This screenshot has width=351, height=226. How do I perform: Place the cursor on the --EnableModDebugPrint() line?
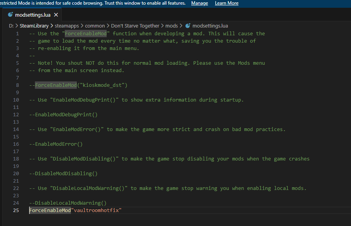click(64, 114)
